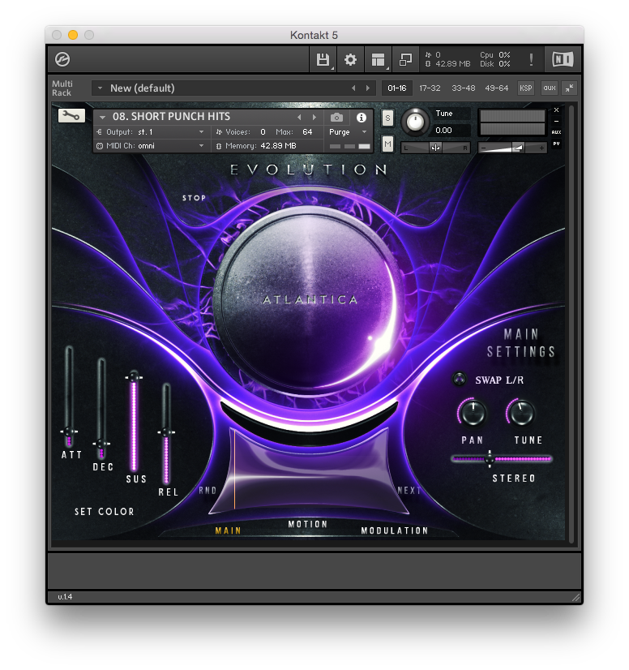Open the Purge dropdown menu
The image size is (629, 670).
(x=349, y=132)
